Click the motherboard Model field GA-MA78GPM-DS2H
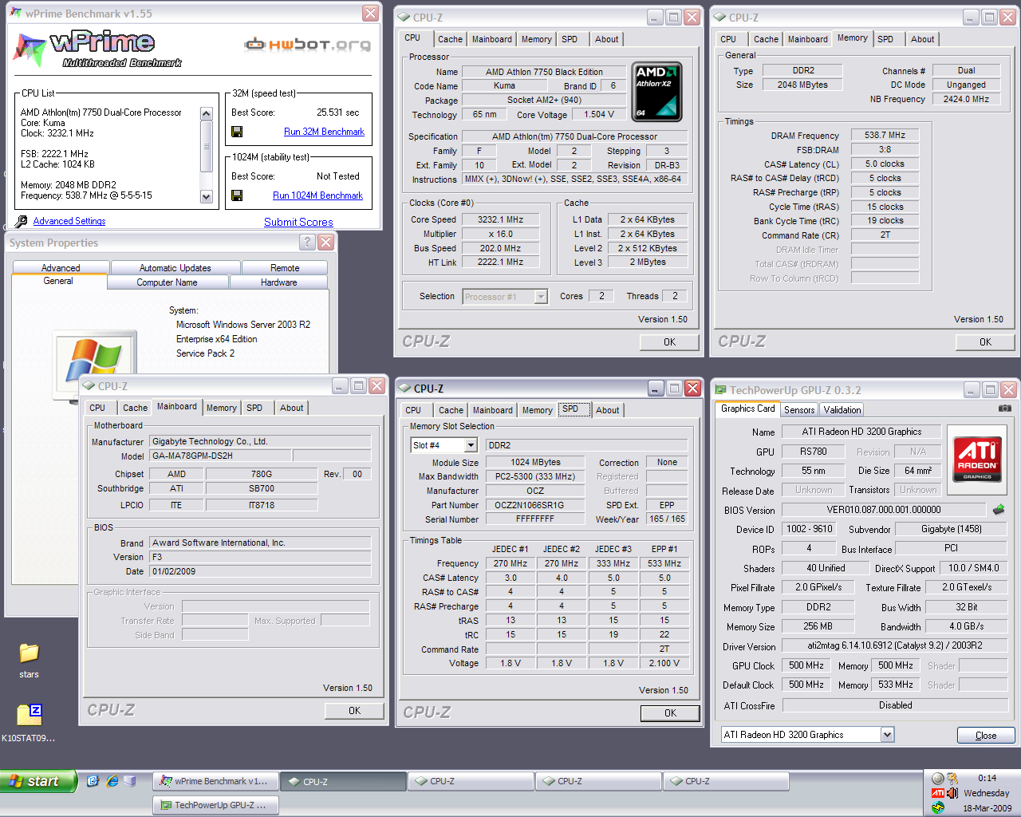Image resolution: width=1021 pixels, height=817 pixels. coord(221,456)
